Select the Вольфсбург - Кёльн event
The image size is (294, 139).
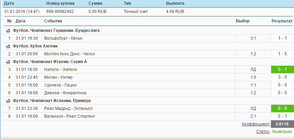coord(63,38)
